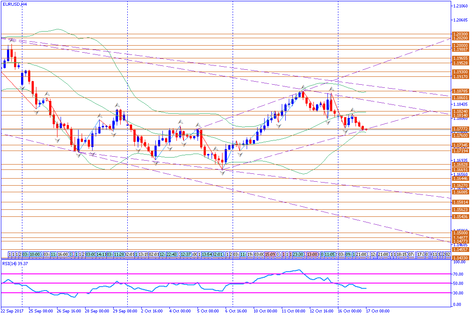Image resolution: width=474 pixels, height=316 pixels.
Task: Click the RSI 30.00 oversold level label
Action: [x=459, y=293]
